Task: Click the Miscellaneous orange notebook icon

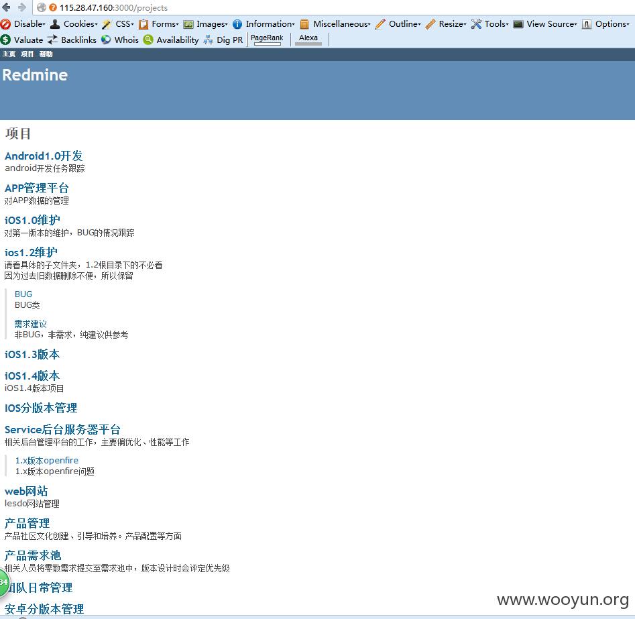Action: point(304,24)
